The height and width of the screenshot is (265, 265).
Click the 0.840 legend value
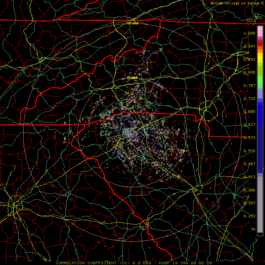249,72
